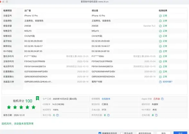Open help icon next to Apple ID锁 已开启
This screenshot has height=134, width=189.
pyautogui.click(x=162, y=99)
